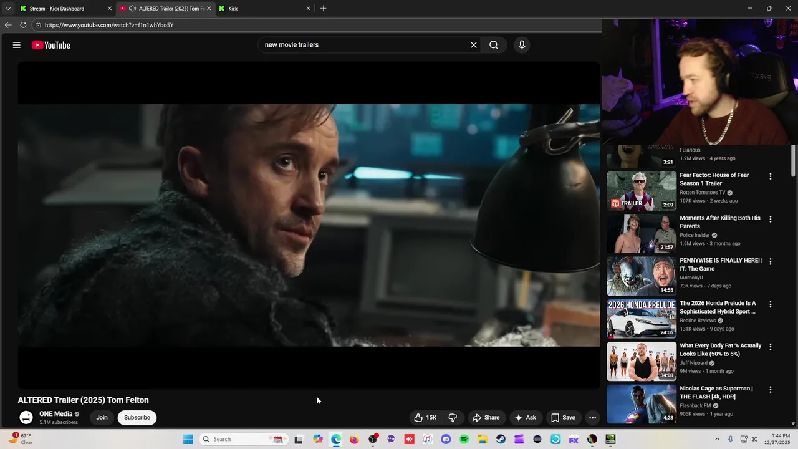
Task: Open File Explorer from the taskbar
Action: pos(483,439)
